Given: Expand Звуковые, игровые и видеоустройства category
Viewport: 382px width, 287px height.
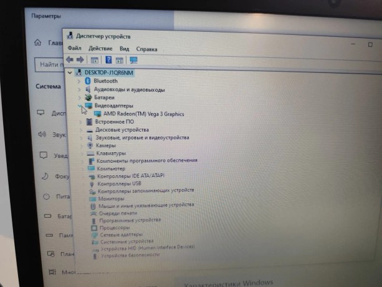Looking at the screenshot, I should [82, 138].
